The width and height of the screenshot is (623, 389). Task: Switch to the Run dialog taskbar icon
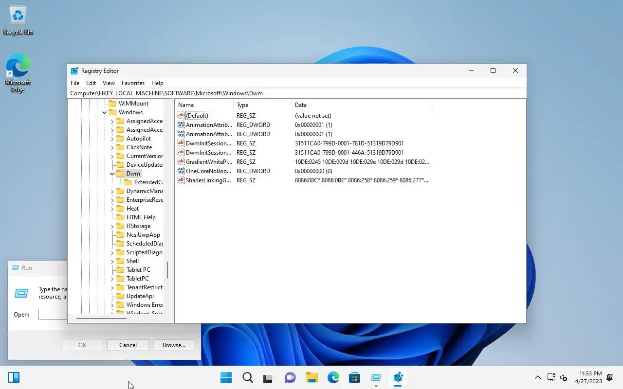(376, 377)
